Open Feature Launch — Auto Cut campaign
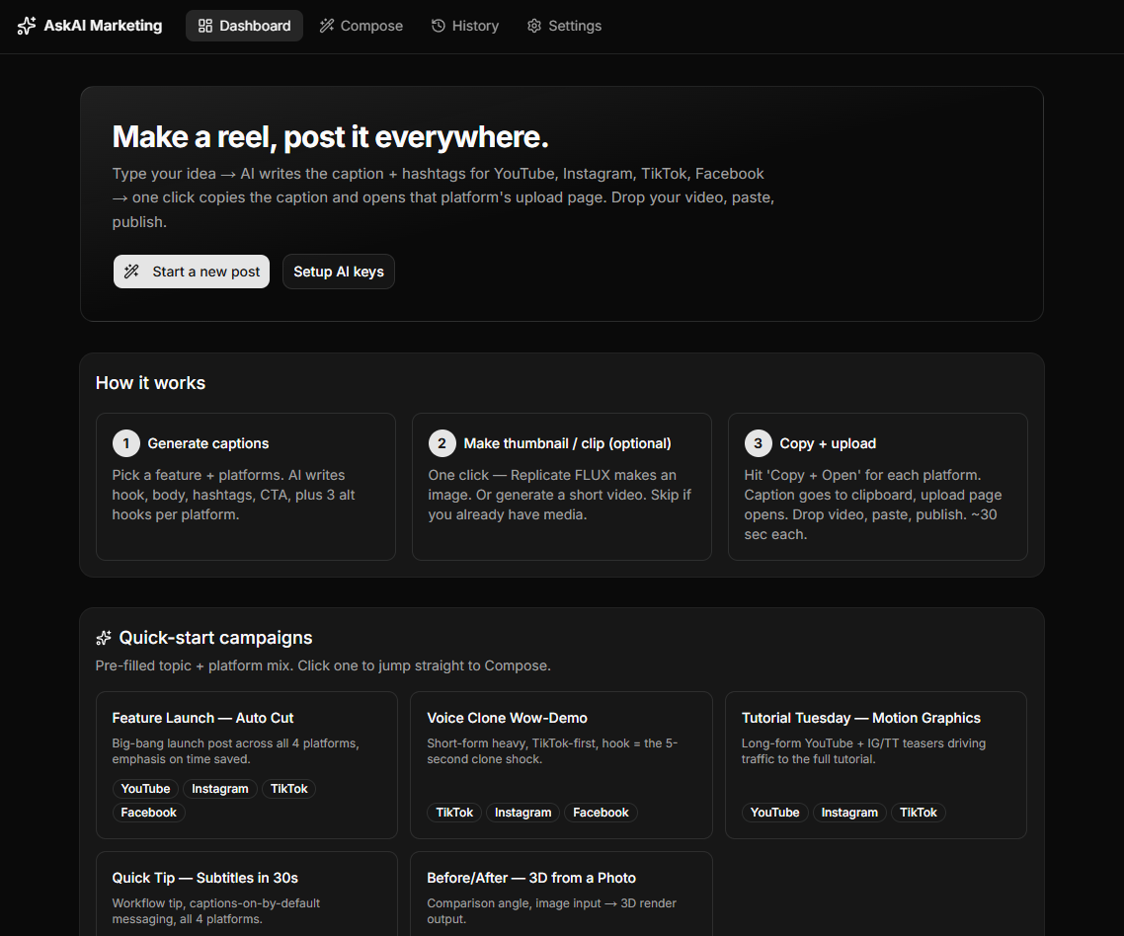Image resolution: width=1124 pixels, height=936 pixels. tap(247, 765)
